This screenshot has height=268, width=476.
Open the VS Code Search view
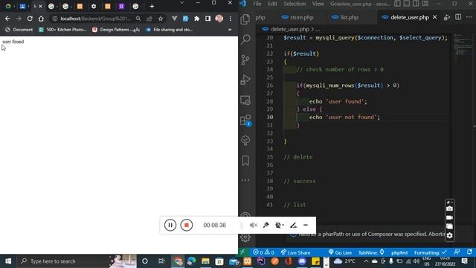(245, 39)
